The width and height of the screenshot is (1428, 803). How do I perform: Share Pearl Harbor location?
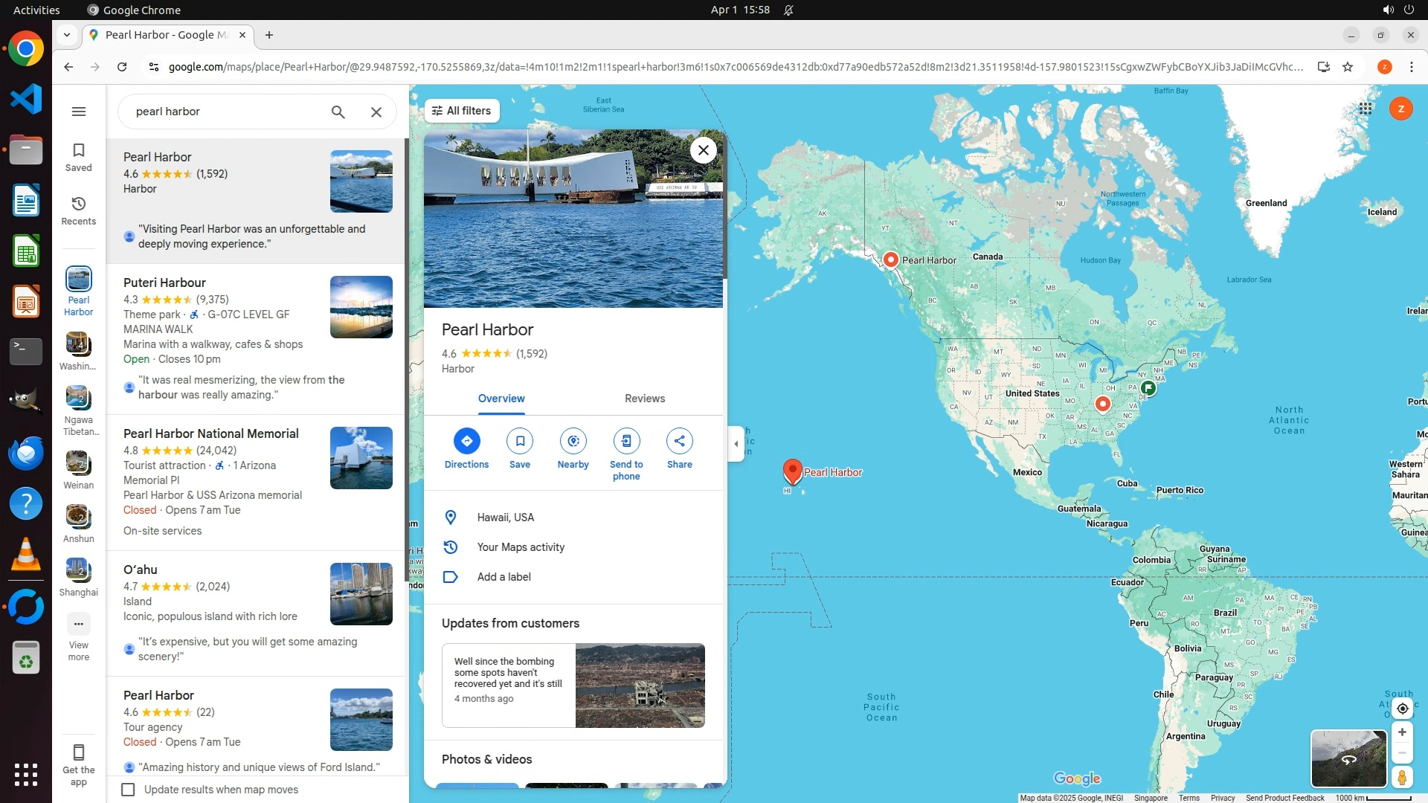click(679, 441)
